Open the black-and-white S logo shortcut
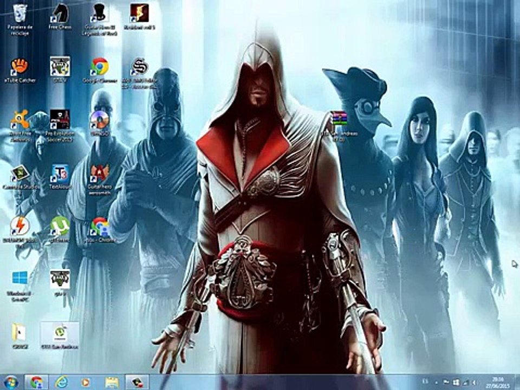 pos(139,73)
